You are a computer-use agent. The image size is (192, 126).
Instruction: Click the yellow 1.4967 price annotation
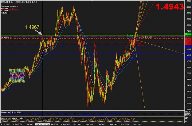[x=32, y=27]
